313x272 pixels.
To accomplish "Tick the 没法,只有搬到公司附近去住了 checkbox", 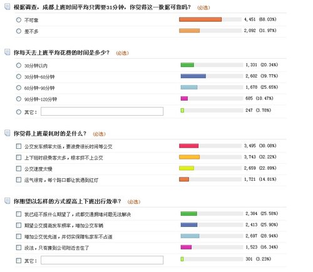I will click(x=19, y=248).
